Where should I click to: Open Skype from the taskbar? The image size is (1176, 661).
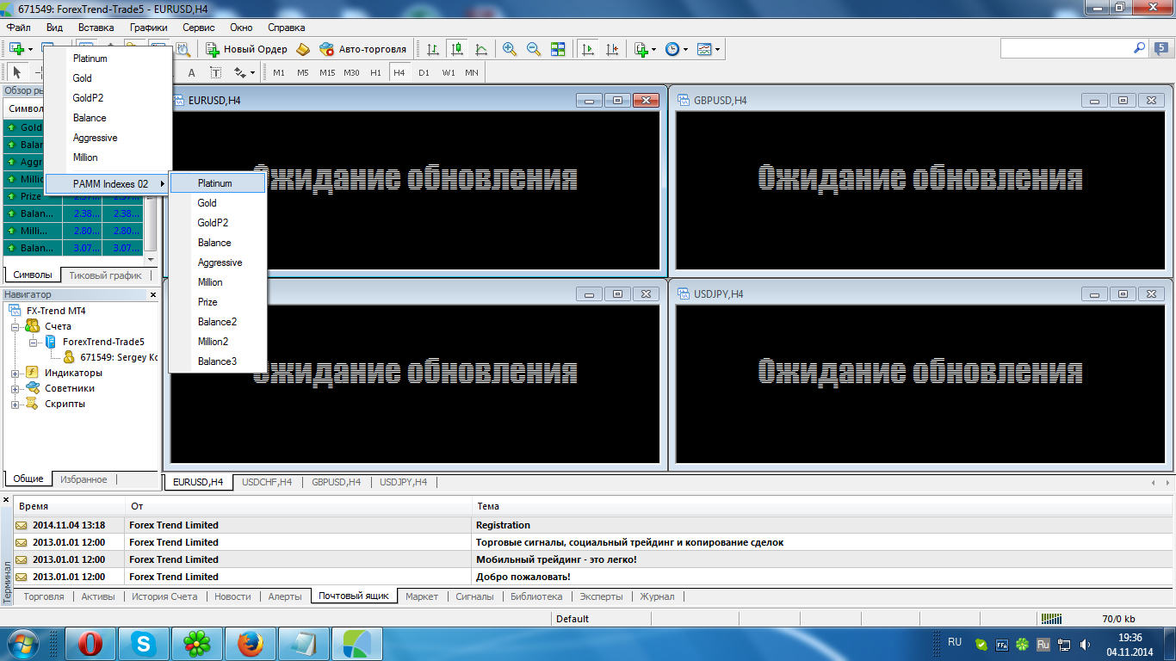(x=143, y=644)
